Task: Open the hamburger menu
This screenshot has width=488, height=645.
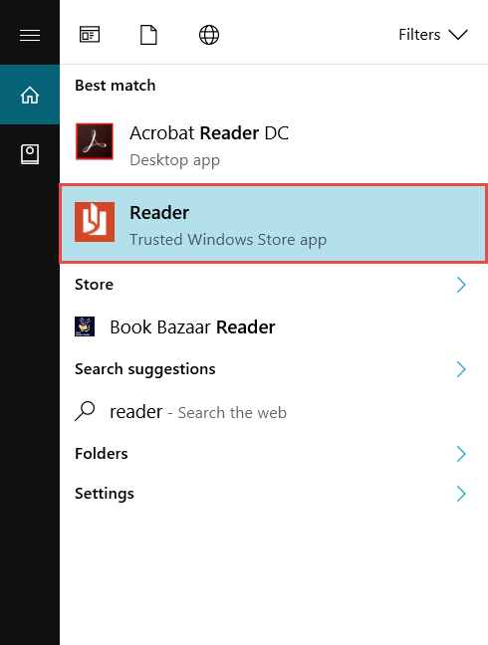Action: click(30, 35)
